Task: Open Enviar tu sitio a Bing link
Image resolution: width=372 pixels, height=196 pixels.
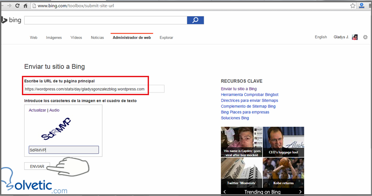Action: [239, 89]
